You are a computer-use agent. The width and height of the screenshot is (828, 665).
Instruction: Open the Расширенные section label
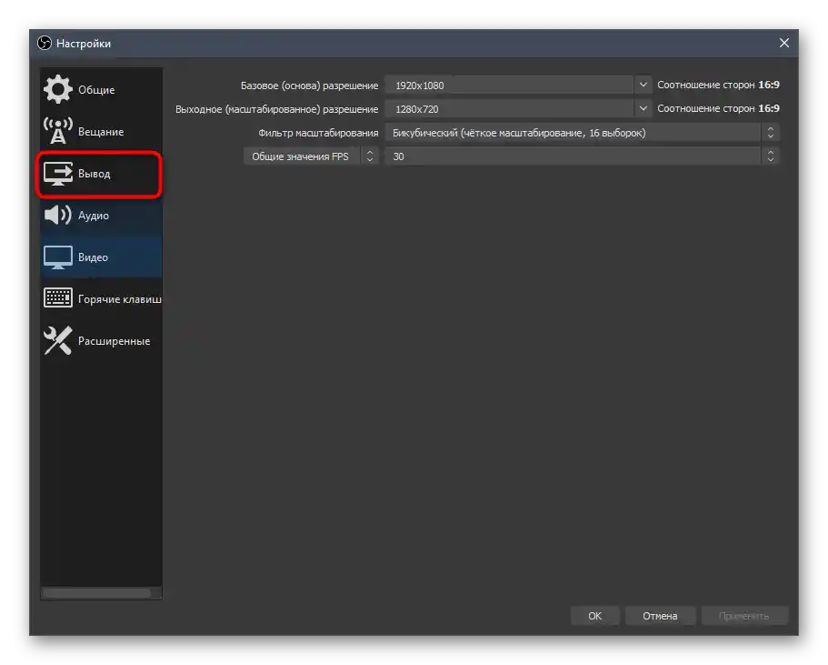(x=114, y=341)
